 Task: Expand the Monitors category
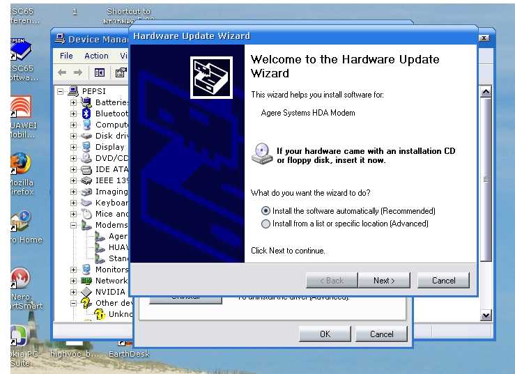coord(74,270)
